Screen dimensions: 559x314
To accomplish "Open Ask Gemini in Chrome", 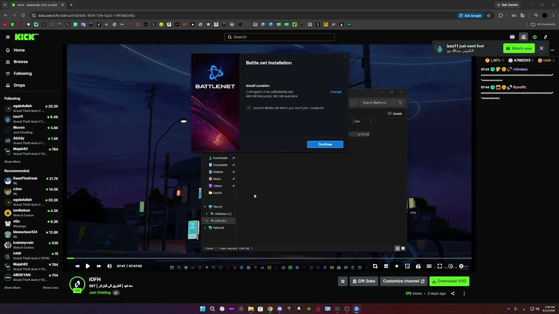I will [x=507, y=5].
